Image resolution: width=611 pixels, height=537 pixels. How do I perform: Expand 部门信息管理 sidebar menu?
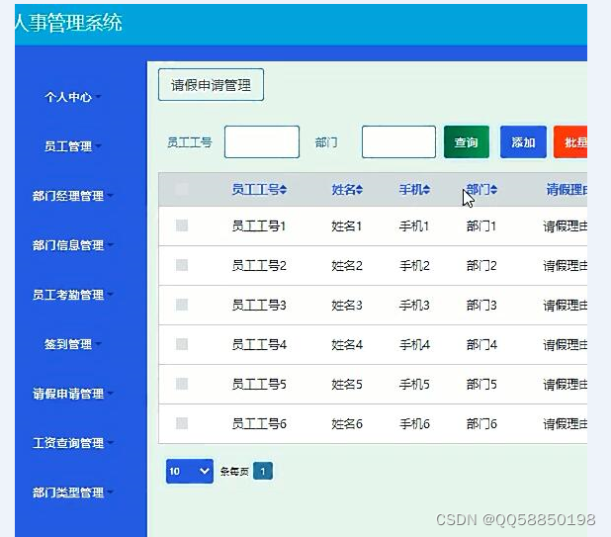point(72,245)
